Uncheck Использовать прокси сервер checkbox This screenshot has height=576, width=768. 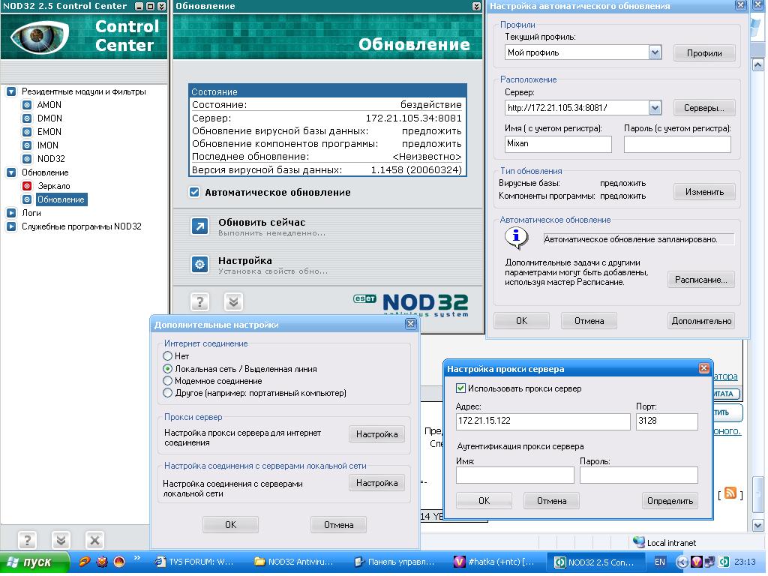pos(460,388)
